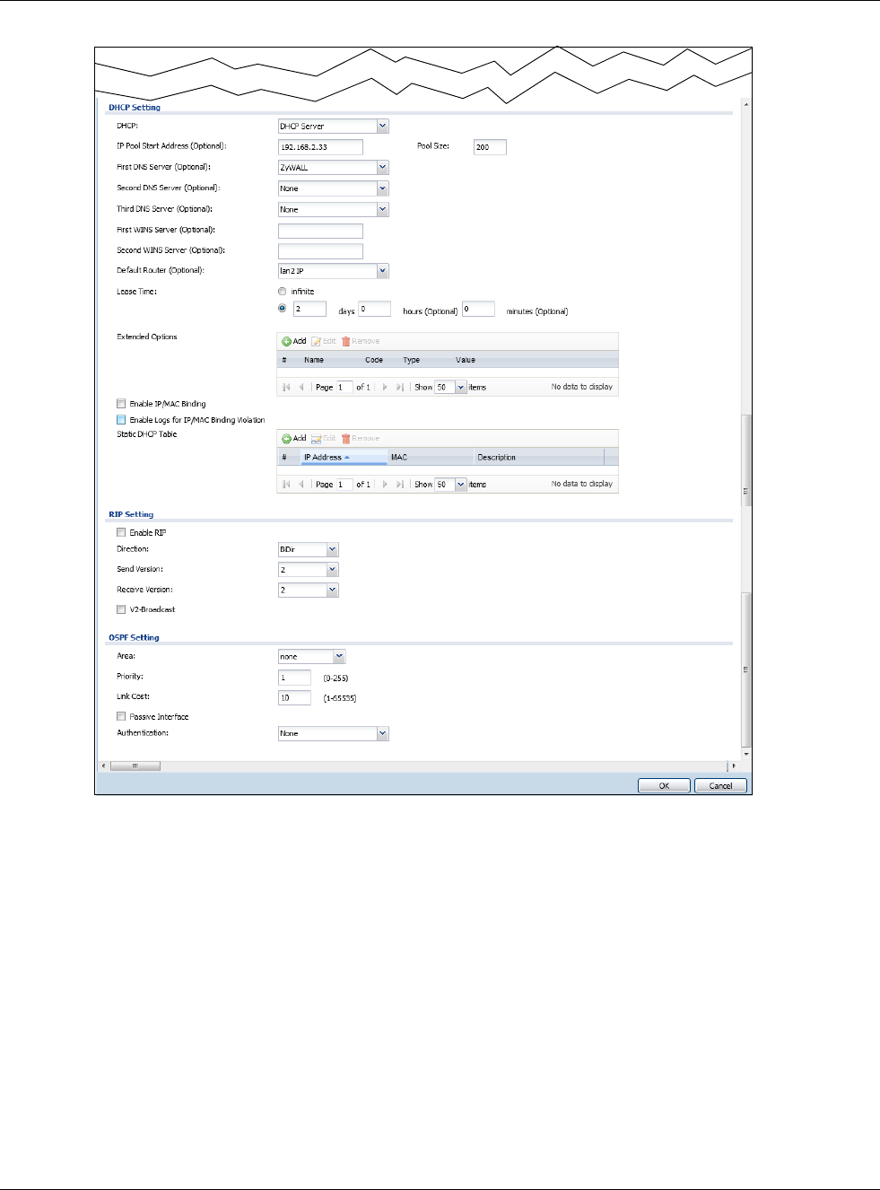Edit the selected Static DHCP entry
880x1190 pixels.
tap(324, 438)
